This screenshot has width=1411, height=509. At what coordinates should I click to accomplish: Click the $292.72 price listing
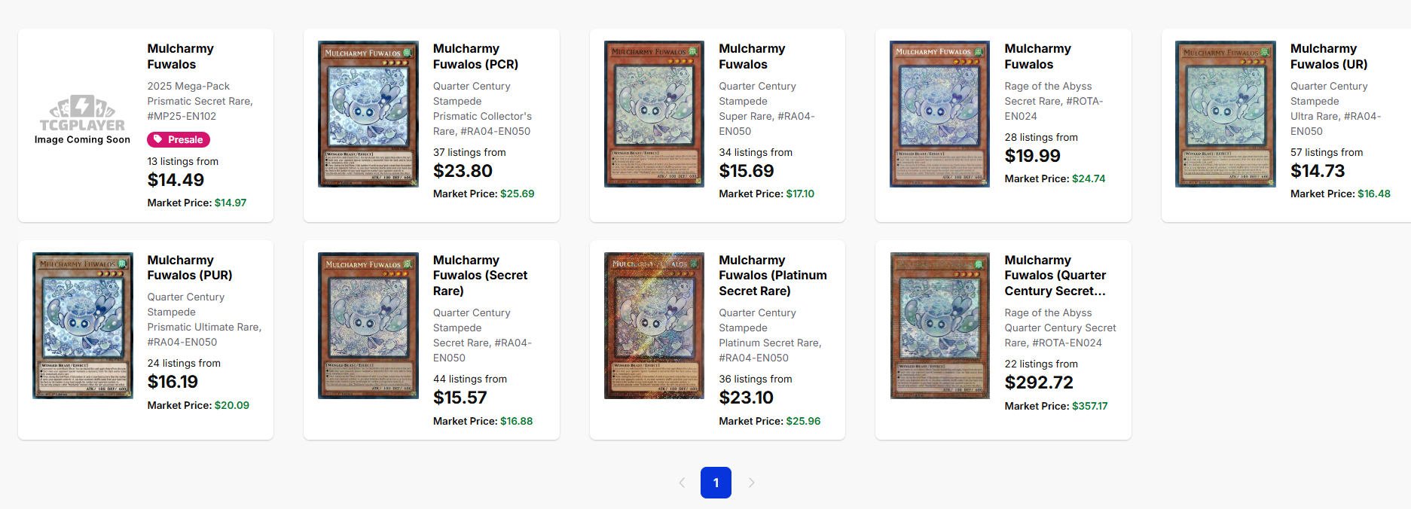pos(1038,383)
